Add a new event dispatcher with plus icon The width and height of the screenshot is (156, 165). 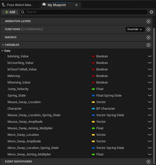coord(148,162)
